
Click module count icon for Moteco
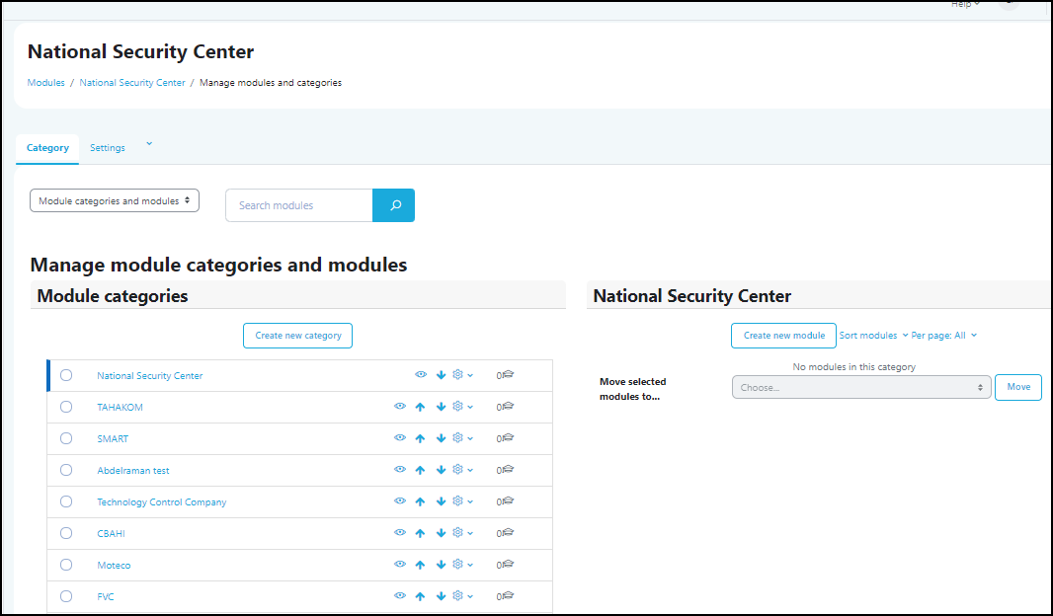509,564
